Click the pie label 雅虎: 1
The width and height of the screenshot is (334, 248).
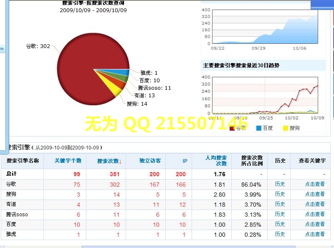tap(149, 73)
